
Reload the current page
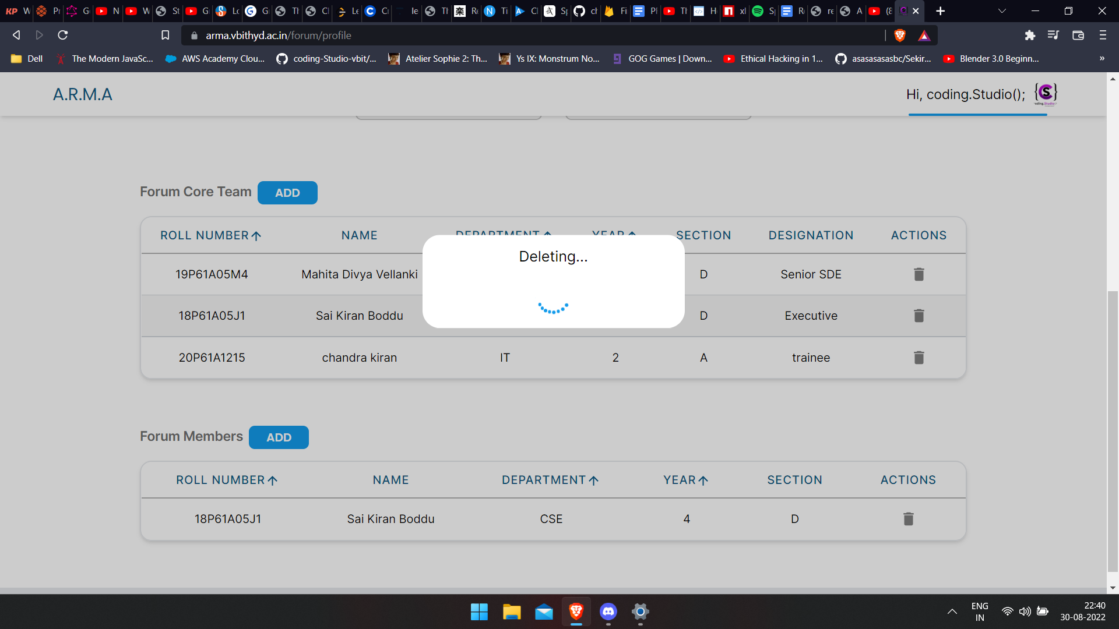(63, 36)
